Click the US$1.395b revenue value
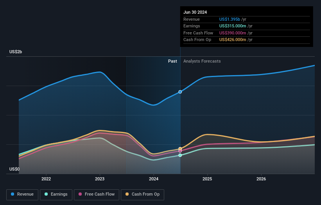 (230, 19)
